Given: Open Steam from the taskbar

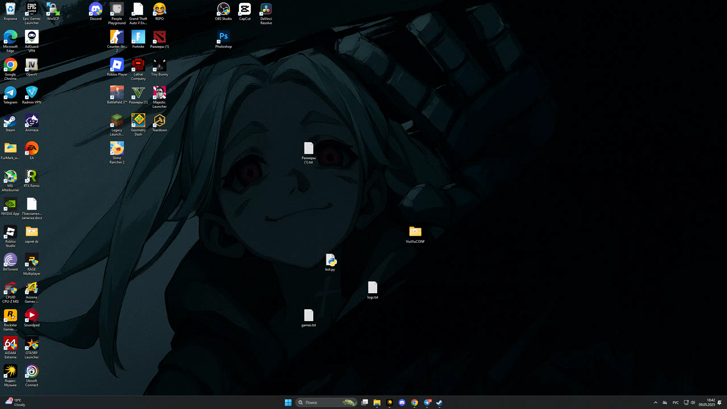Looking at the screenshot, I should [x=439, y=402].
